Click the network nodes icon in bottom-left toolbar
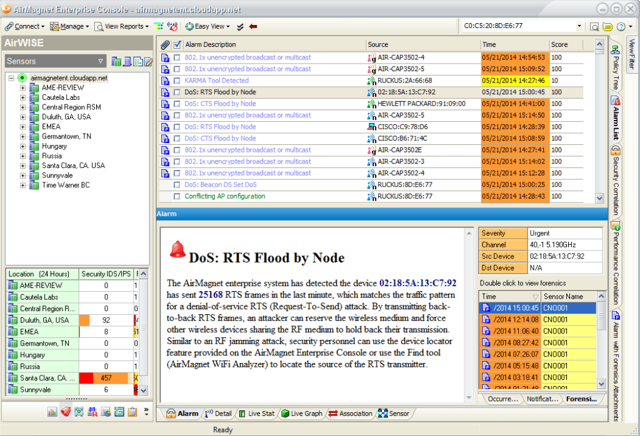This screenshot has width=640, height=436. (79, 412)
